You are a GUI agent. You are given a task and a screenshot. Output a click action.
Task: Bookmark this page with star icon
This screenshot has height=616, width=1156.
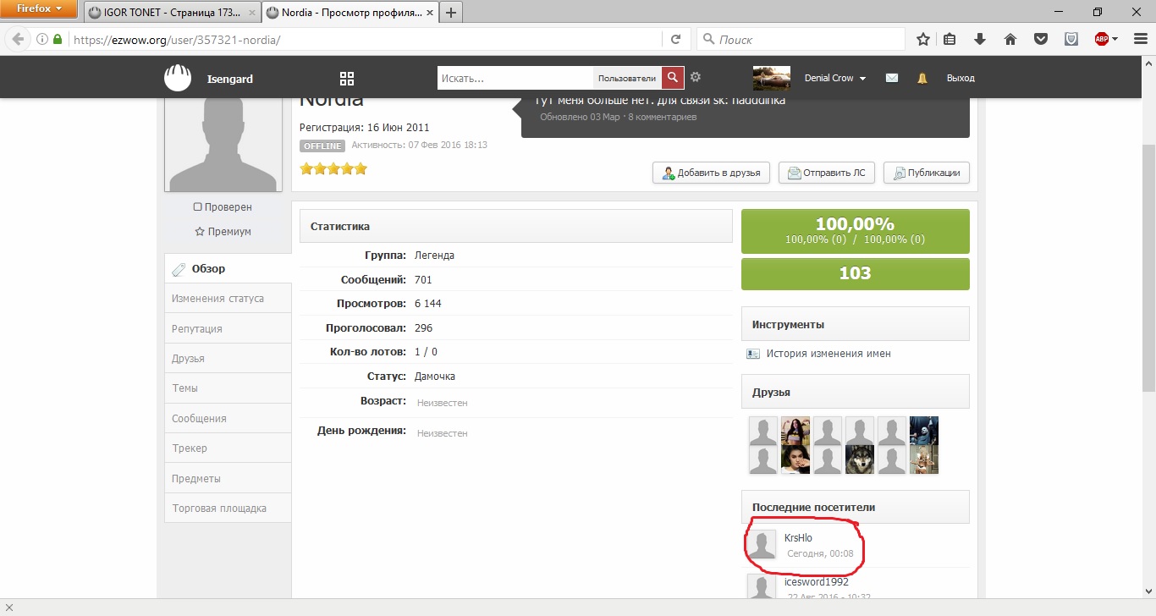(923, 39)
